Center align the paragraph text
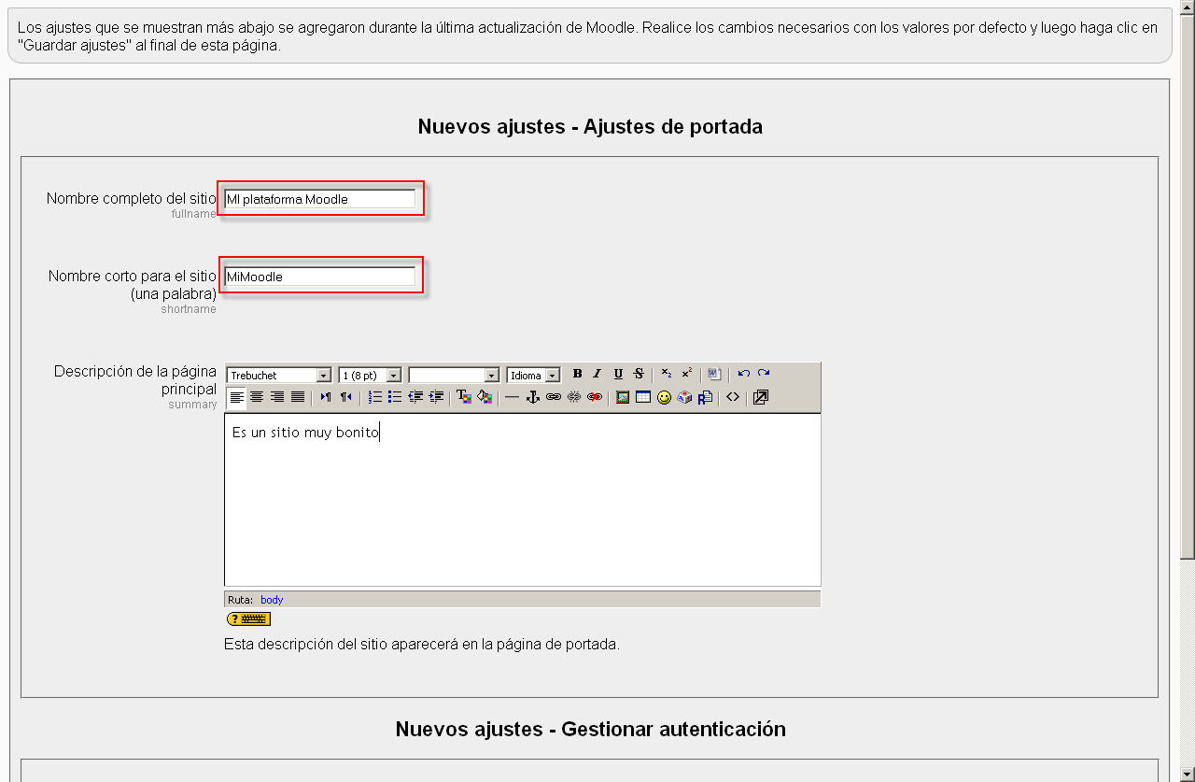The image size is (1195, 782). (x=257, y=397)
